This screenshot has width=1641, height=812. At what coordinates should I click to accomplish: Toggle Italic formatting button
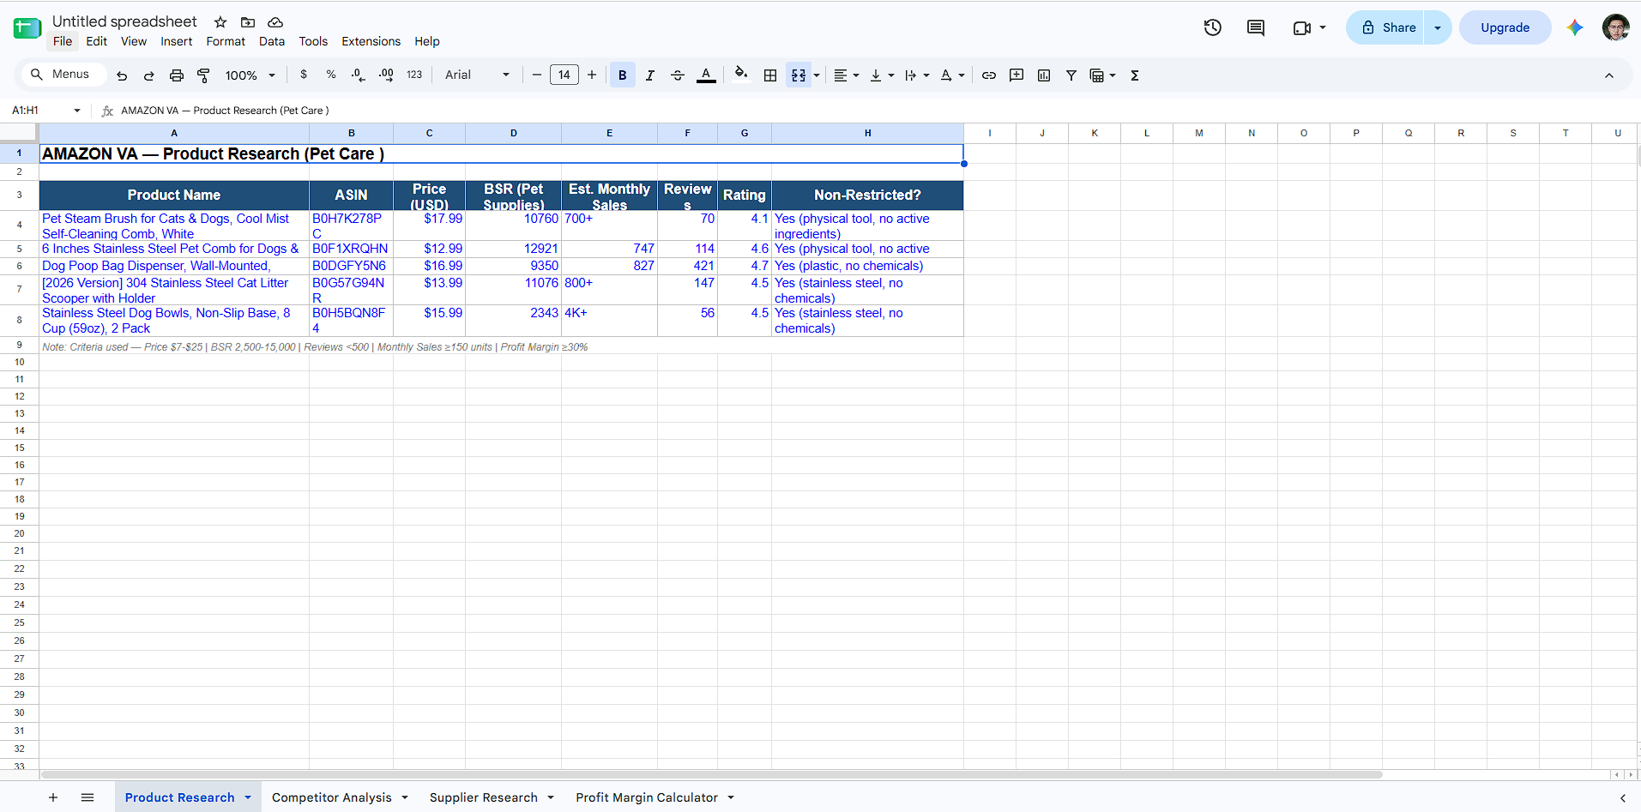(x=650, y=75)
